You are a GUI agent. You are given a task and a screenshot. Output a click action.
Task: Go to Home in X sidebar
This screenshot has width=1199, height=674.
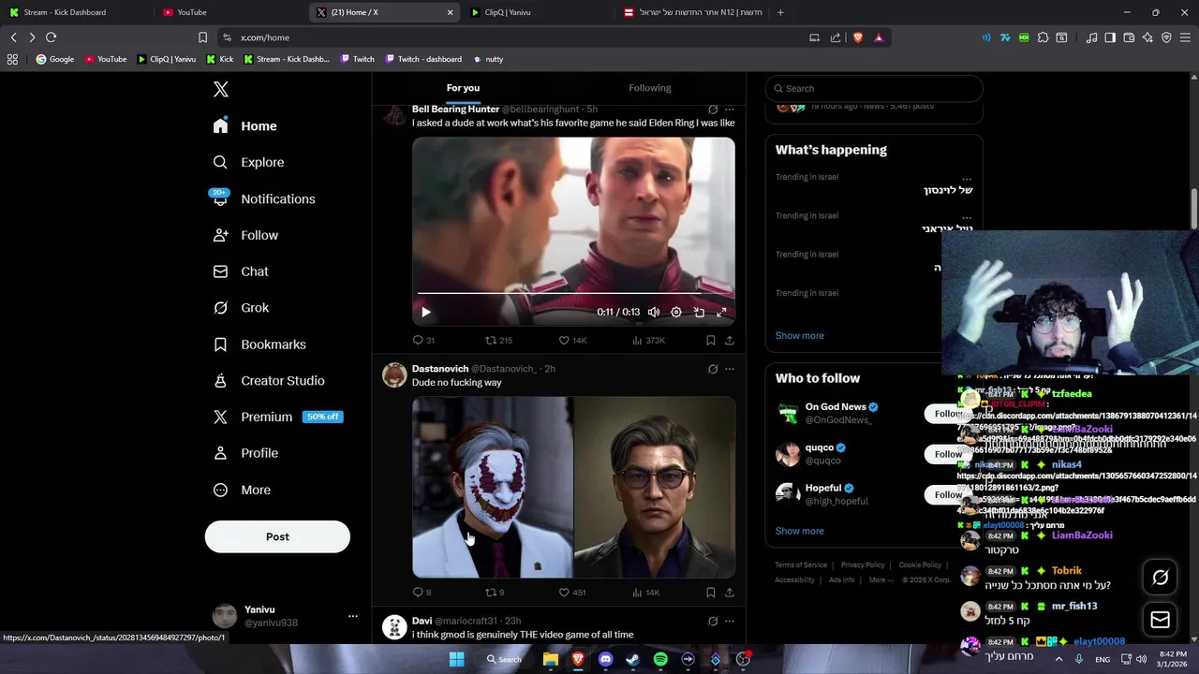pyautogui.click(x=244, y=126)
